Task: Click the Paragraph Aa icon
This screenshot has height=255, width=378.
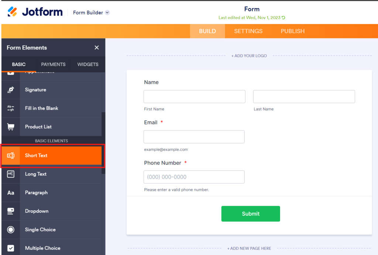Action: point(11,193)
